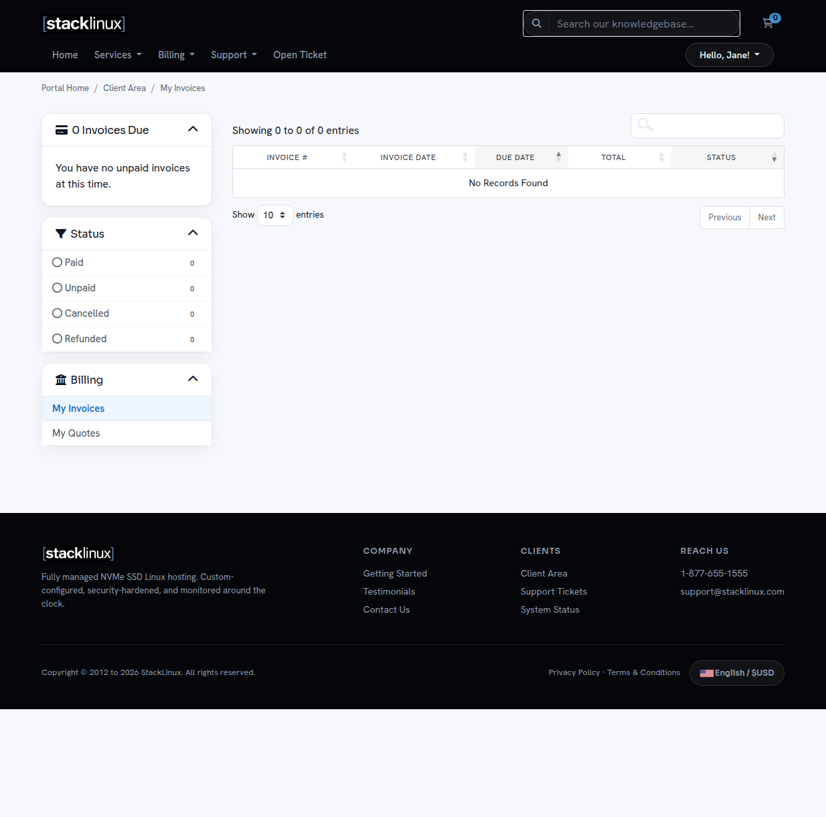Click Portal Home breadcrumb link
The height and width of the screenshot is (817, 826).
(x=65, y=88)
